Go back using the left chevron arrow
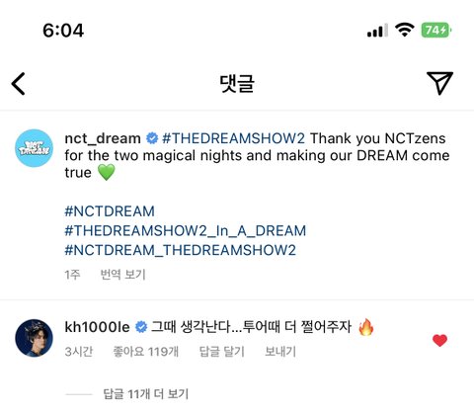This screenshot has width=474, height=413. pyautogui.click(x=19, y=84)
